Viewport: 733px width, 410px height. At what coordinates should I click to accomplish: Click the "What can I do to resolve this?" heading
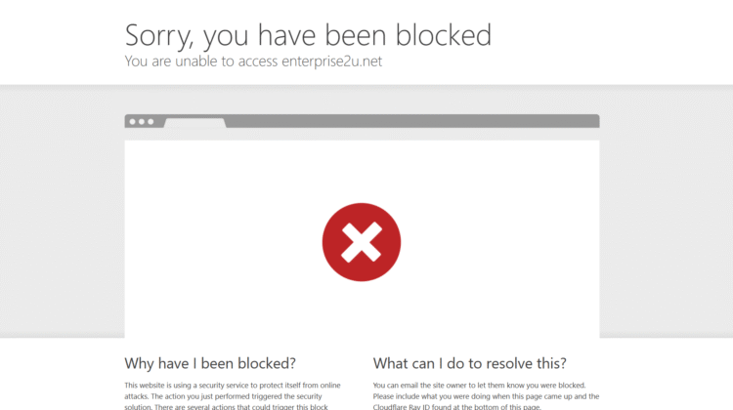pos(469,363)
